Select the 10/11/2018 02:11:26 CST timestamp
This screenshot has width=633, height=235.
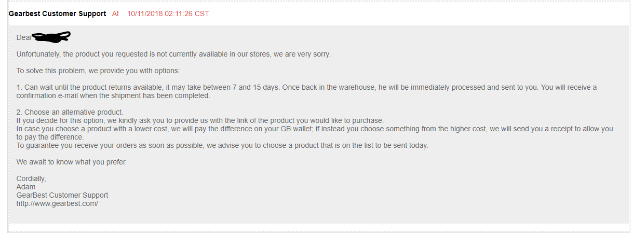[x=168, y=13]
